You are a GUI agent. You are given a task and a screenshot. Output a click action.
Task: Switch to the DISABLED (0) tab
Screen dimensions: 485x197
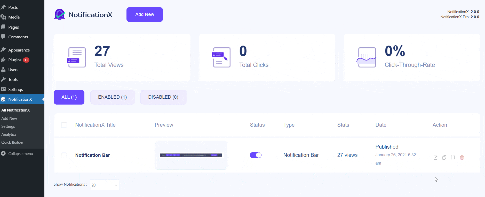(x=163, y=97)
